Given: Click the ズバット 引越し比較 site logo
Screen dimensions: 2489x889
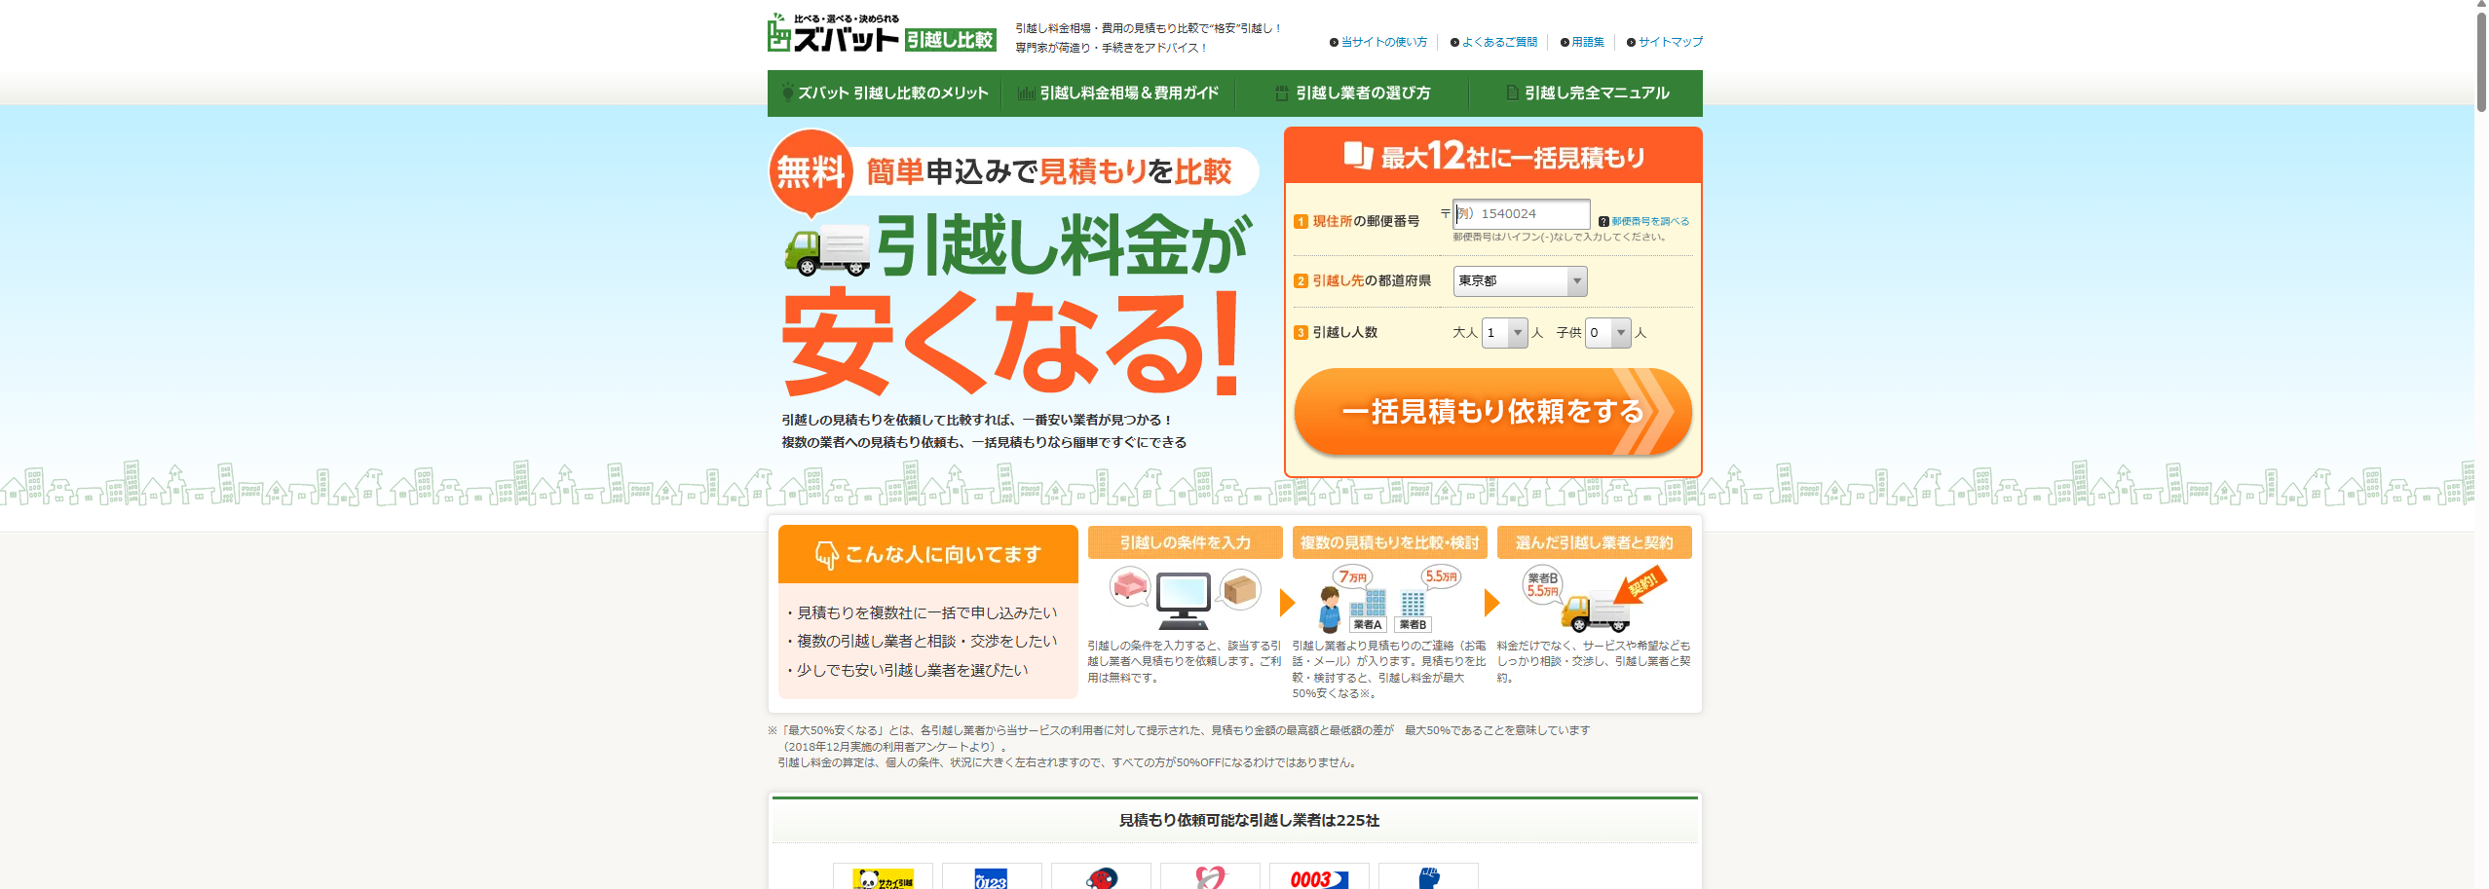Looking at the screenshot, I should 881,33.
